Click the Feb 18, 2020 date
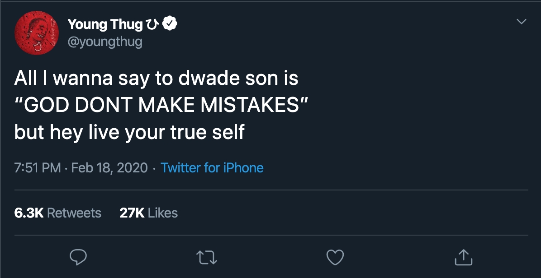The height and width of the screenshot is (278, 541). coord(109,168)
